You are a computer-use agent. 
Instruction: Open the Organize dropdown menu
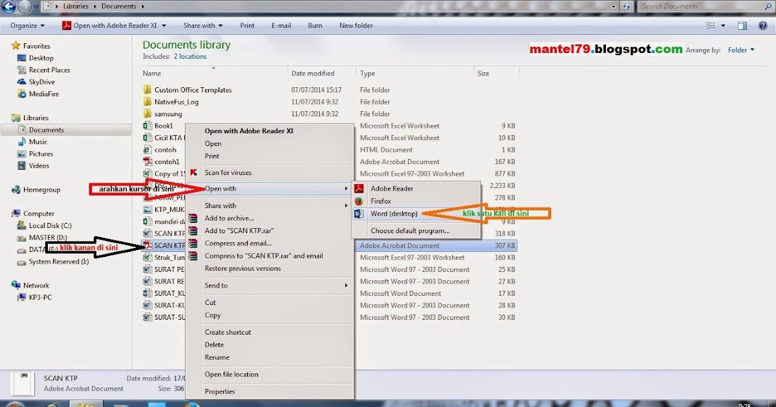pos(28,26)
